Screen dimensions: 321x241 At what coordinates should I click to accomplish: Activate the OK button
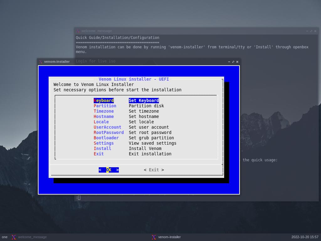point(109,170)
